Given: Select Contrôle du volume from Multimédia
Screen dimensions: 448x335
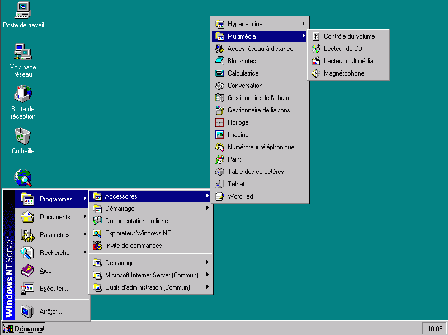Looking at the screenshot, I should click(x=349, y=36).
